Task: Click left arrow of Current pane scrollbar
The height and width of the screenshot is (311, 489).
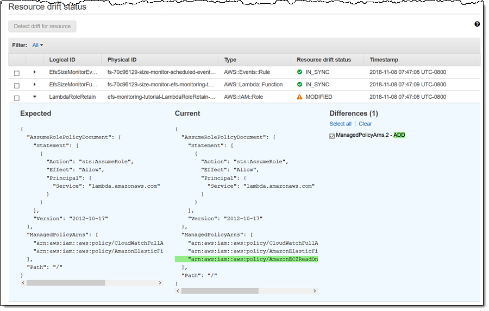Action: [x=178, y=291]
